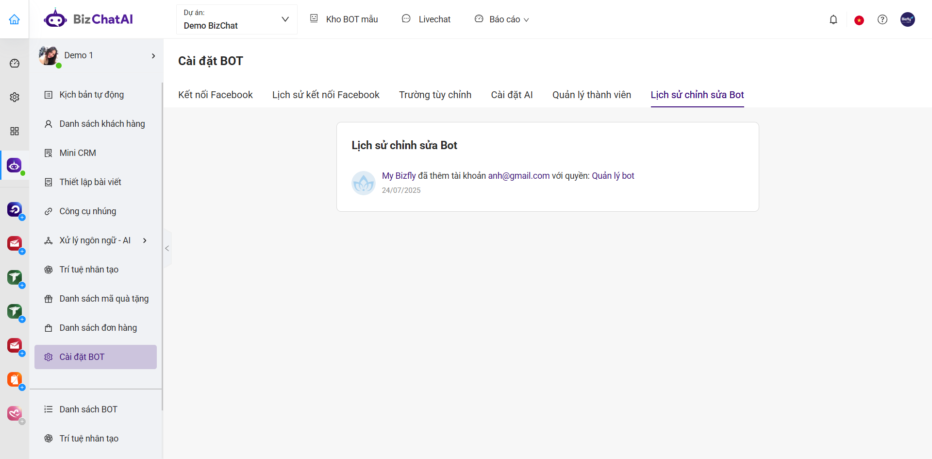Click the home icon in top-left corner
932x459 pixels.
pos(15,19)
